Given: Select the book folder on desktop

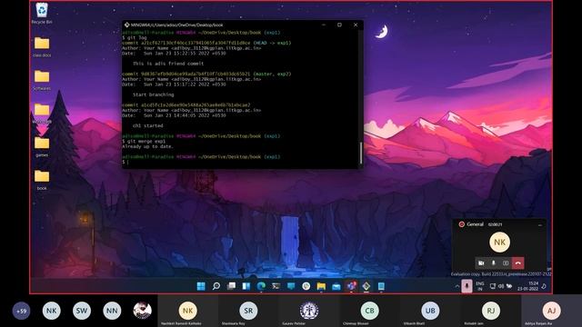Looking at the screenshot, I should point(42,180).
